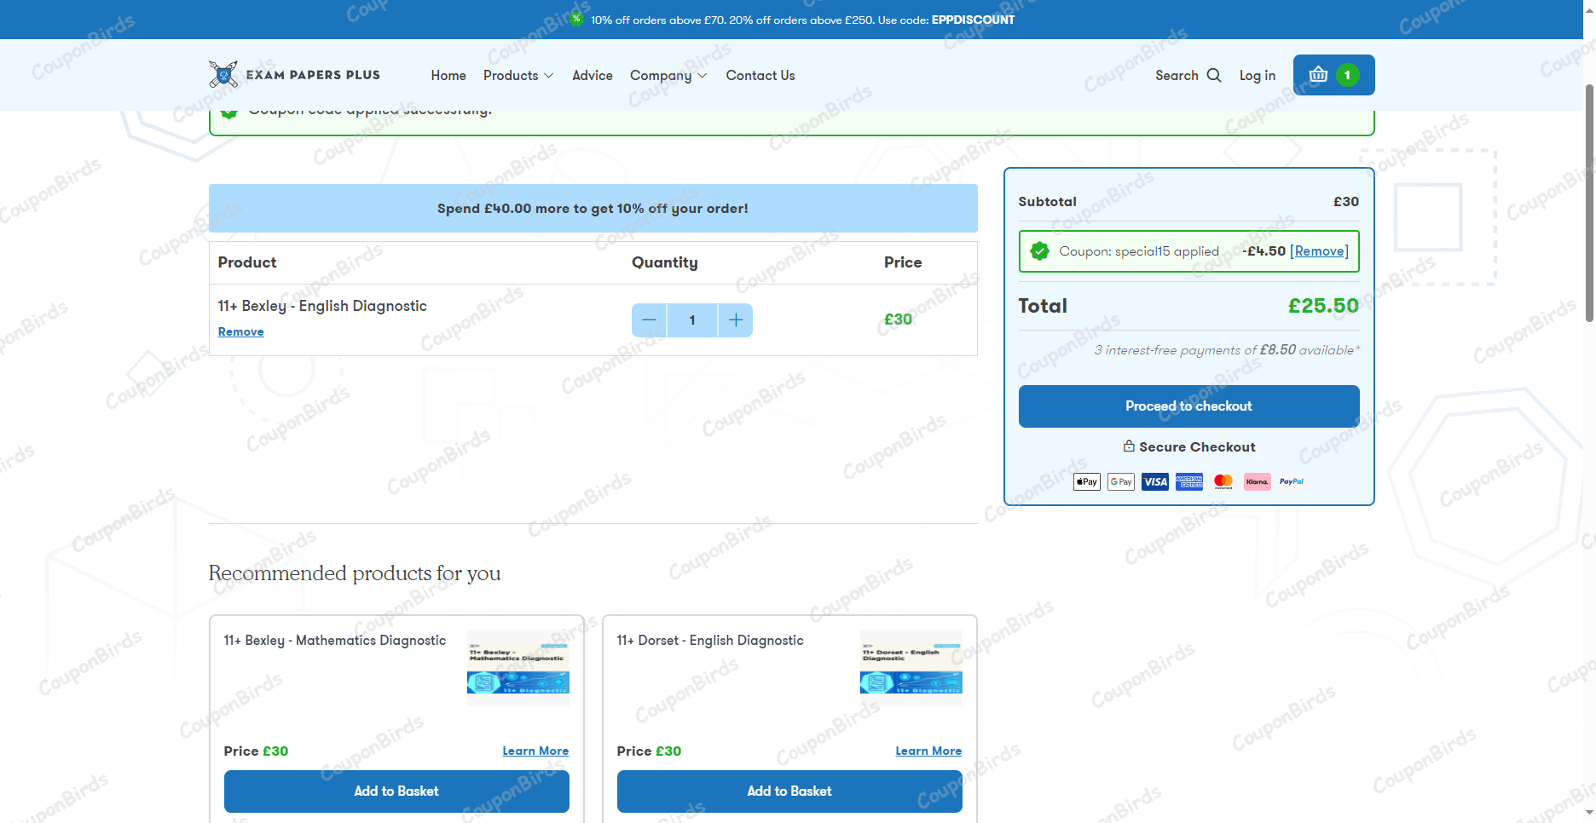1596x823 pixels.
Task: Add Dorset English Diagnostic to basket
Action: tap(789, 791)
